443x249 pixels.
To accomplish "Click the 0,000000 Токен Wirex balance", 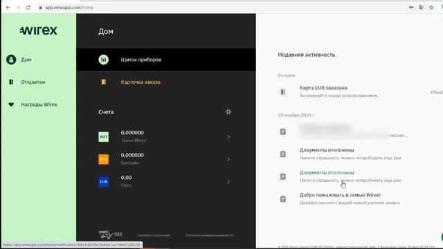I will pyautogui.click(x=132, y=133).
